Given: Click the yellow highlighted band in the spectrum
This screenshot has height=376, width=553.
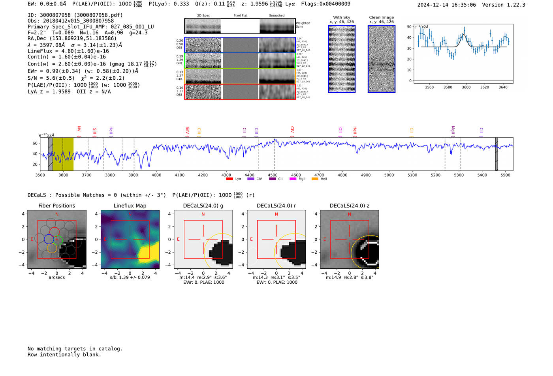Looking at the screenshot, I should coord(63,154).
